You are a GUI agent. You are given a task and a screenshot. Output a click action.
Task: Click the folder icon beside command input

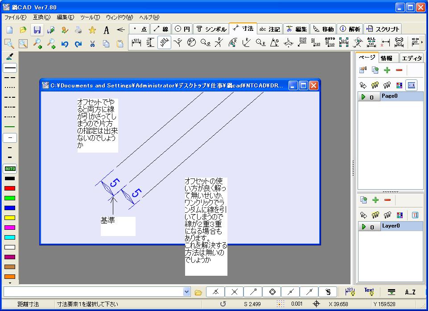(x=198, y=292)
